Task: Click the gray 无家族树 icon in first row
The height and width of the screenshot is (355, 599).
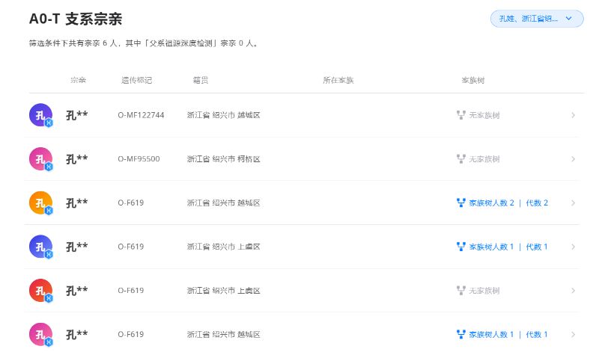Action: (x=460, y=115)
